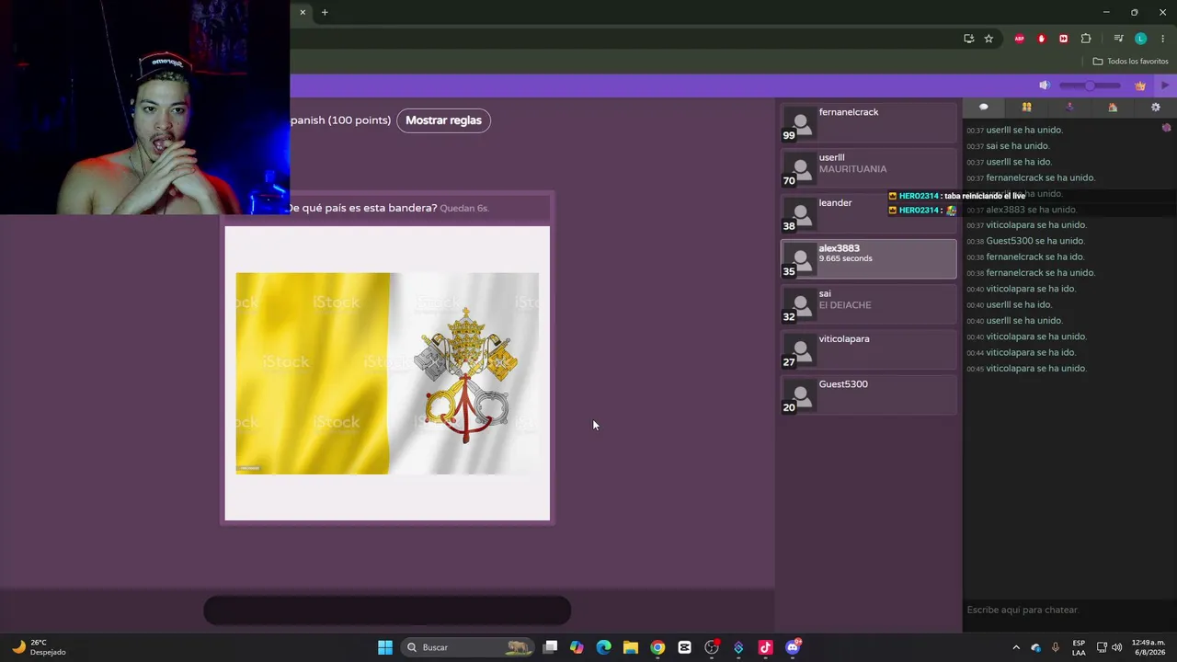Open the Windows Start menu
The width and height of the screenshot is (1177, 662).
[385, 647]
